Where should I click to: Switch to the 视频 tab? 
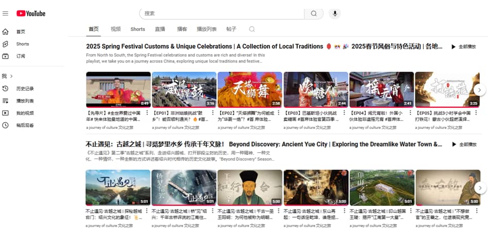tap(116, 29)
